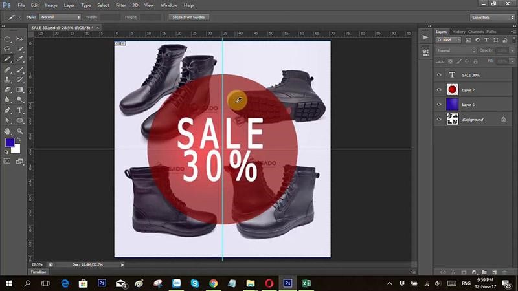
Task: Pick the Move tool in toolbox
Action: coord(20,38)
